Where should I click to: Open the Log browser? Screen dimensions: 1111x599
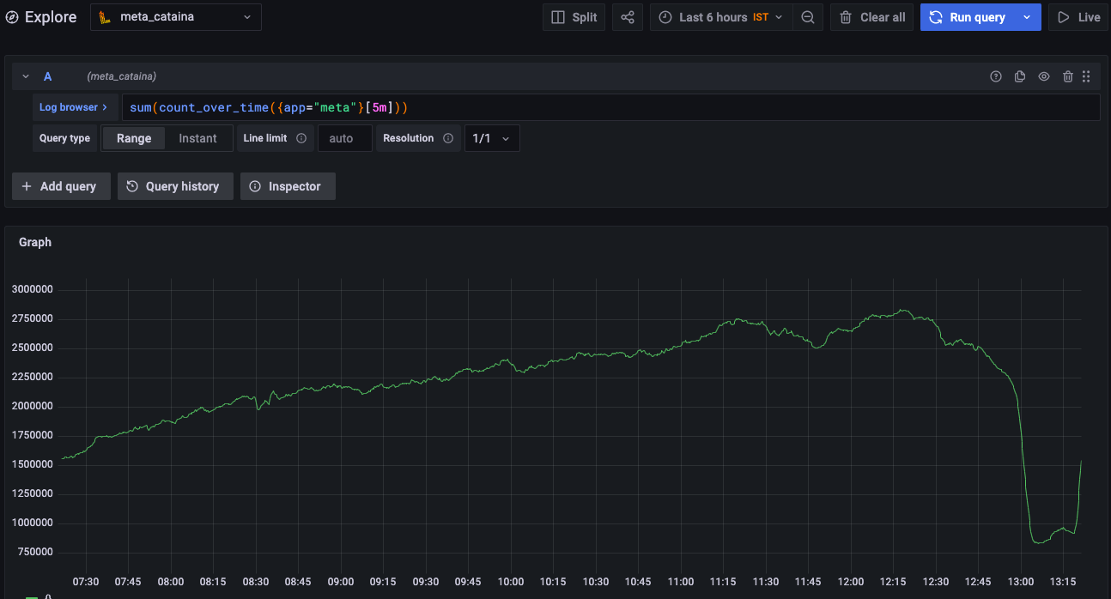pyautogui.click(x=74, y=107)
